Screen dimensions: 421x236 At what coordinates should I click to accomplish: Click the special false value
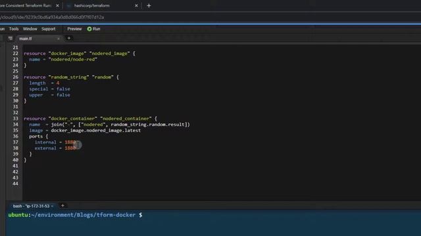(63, 89)
